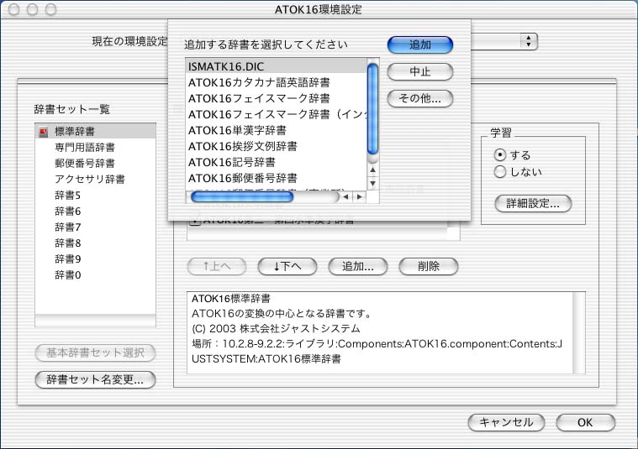Image resolution: width=638 pixels, height=449 pixels.
Task: Select ISMATK16.DIC in the dictionary list
Action: pos(277,66)
